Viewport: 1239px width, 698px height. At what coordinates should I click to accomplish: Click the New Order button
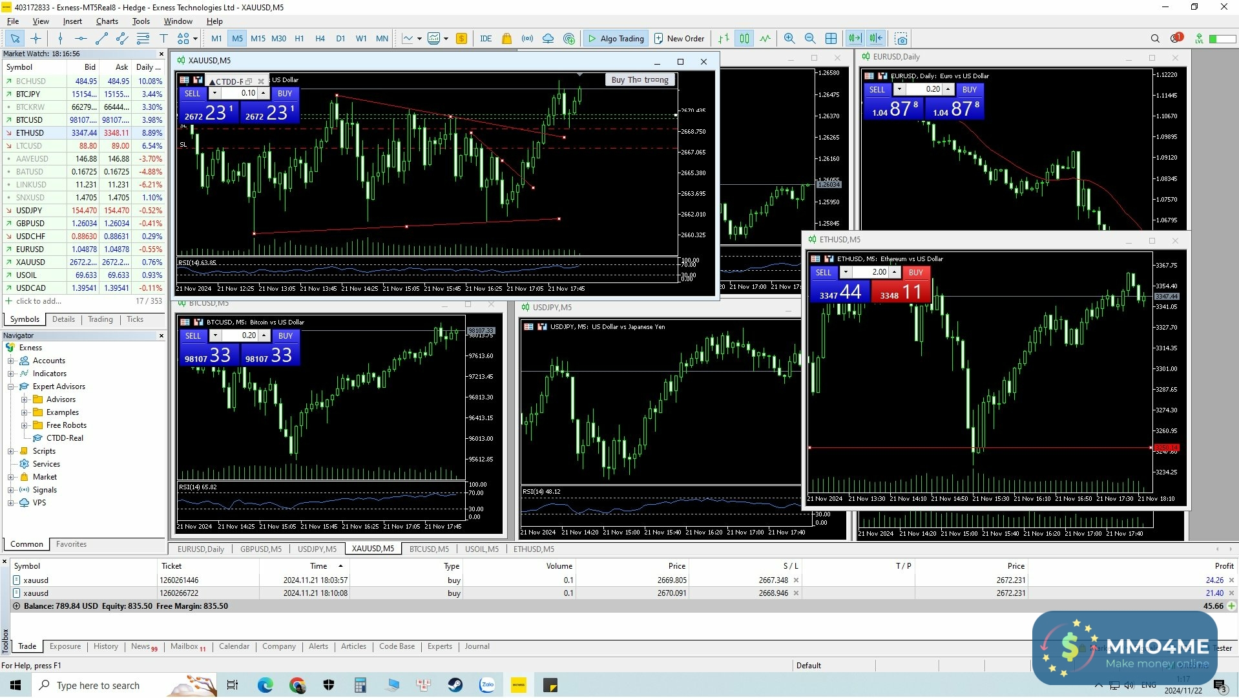point(679,39)
